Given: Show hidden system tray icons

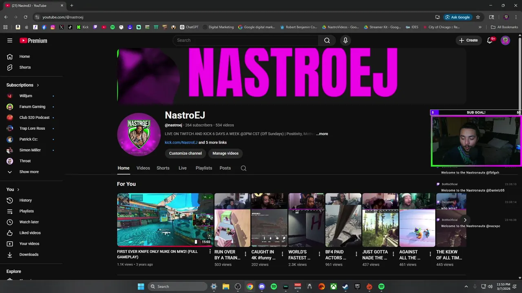Looking at the screenshot, I should (466, 286).
